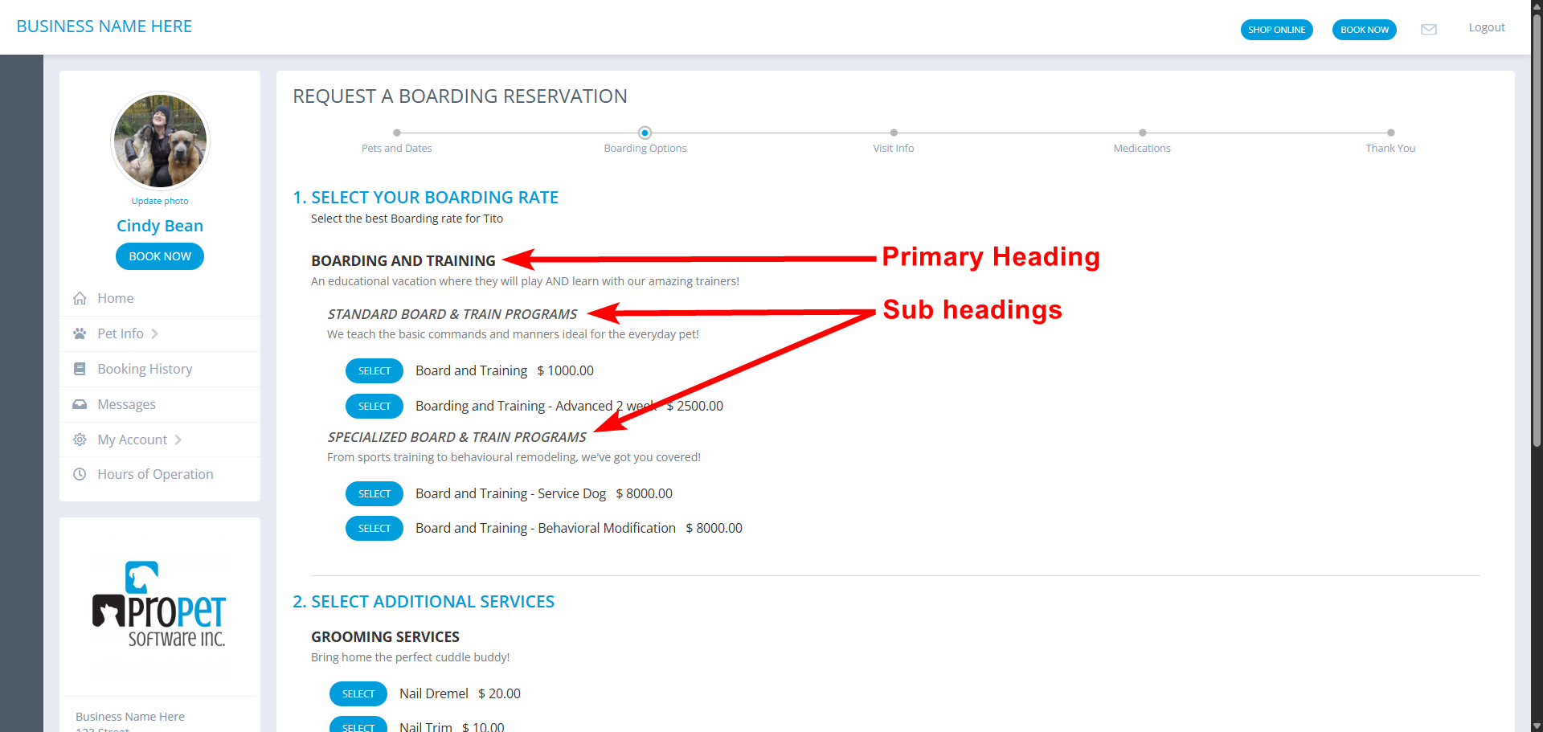The image size is (1543, 732).
Task: Click the ProPet Software logo
Action: (159, 604)
